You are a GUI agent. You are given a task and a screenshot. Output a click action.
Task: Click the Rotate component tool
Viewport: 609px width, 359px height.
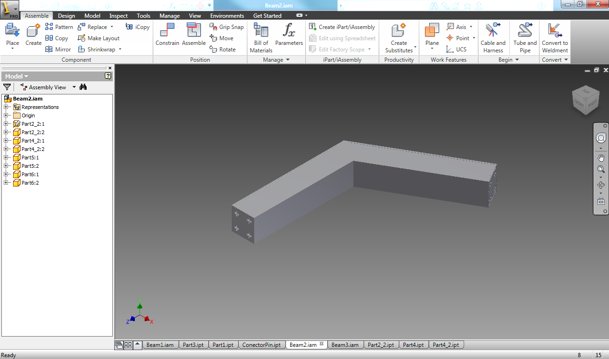tap(222, 50)
